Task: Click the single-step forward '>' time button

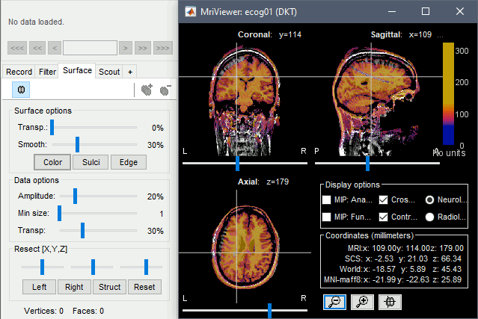Action: point(126,48)
